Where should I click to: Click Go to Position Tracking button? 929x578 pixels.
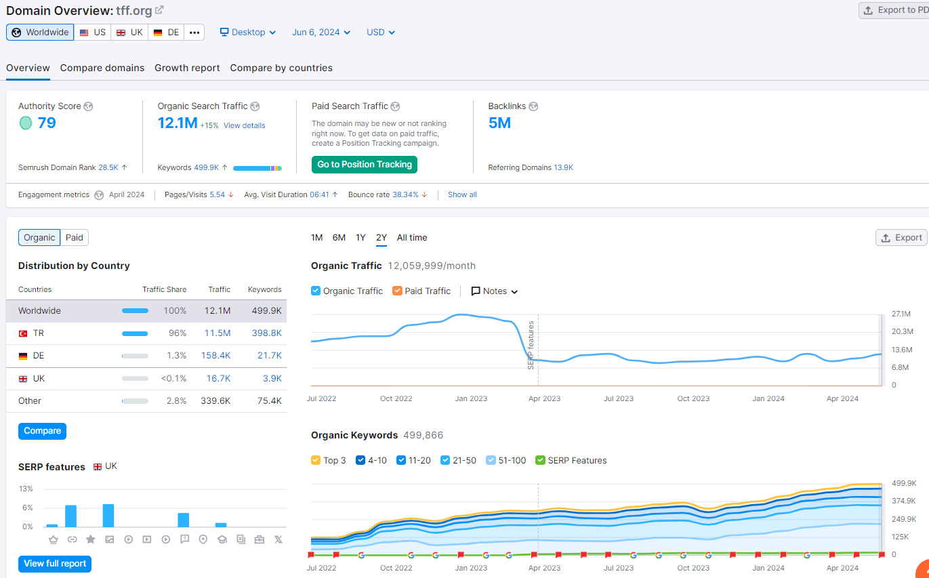365,165
